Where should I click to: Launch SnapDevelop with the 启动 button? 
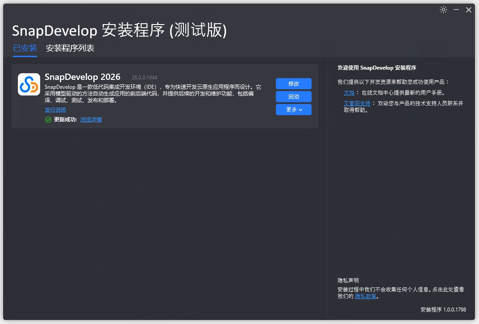pos(294,97)
